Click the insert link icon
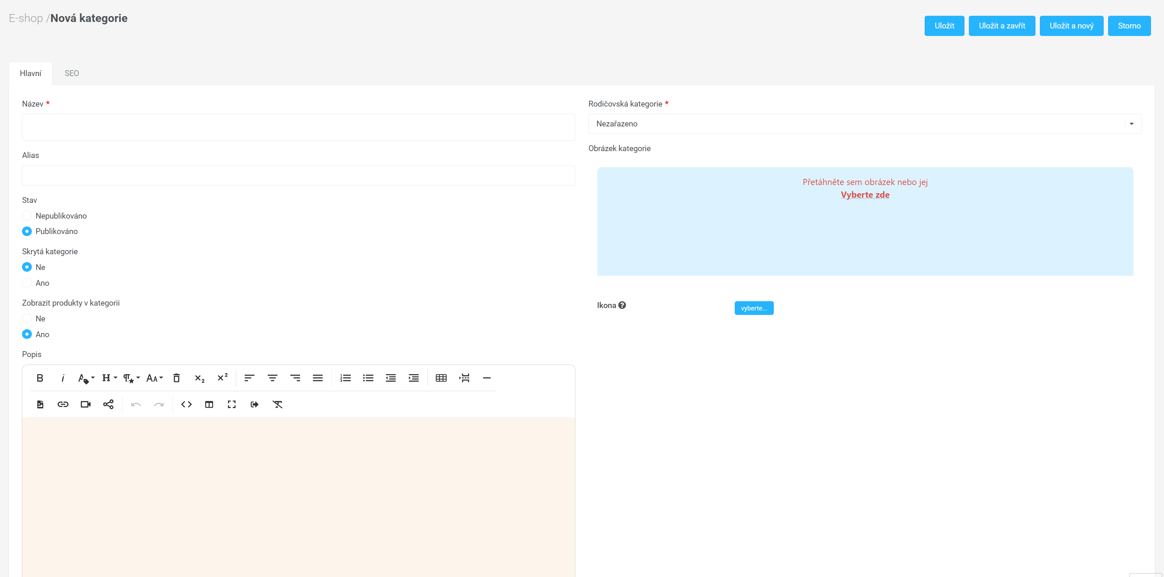1164x577 pixels. pos(63,404)
